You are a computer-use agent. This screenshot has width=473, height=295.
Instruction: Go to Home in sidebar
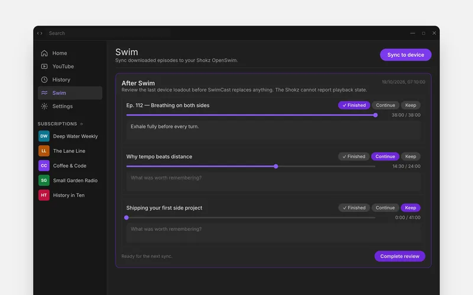[x=70, y=53]
